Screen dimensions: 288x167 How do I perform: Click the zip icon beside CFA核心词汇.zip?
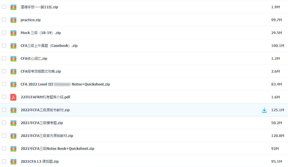click(13, 58)
